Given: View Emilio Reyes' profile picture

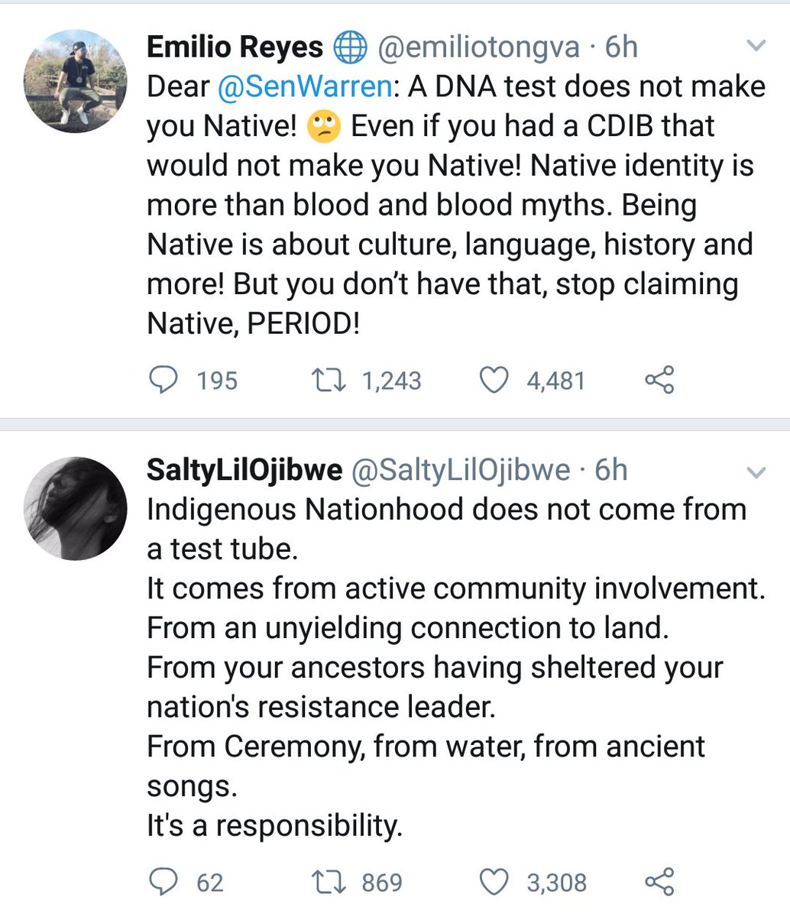Looking at the screenshot, I should [x=76, y=82].
